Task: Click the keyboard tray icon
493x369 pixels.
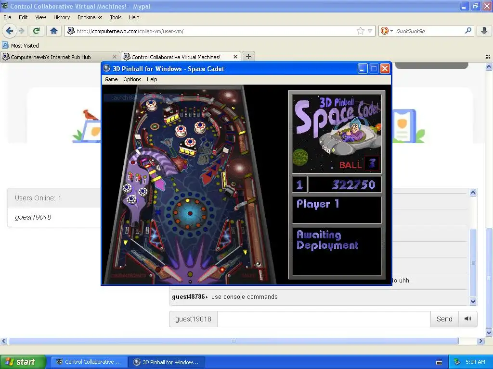Action: [439, 362]
